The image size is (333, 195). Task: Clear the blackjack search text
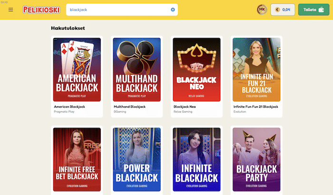173,10
